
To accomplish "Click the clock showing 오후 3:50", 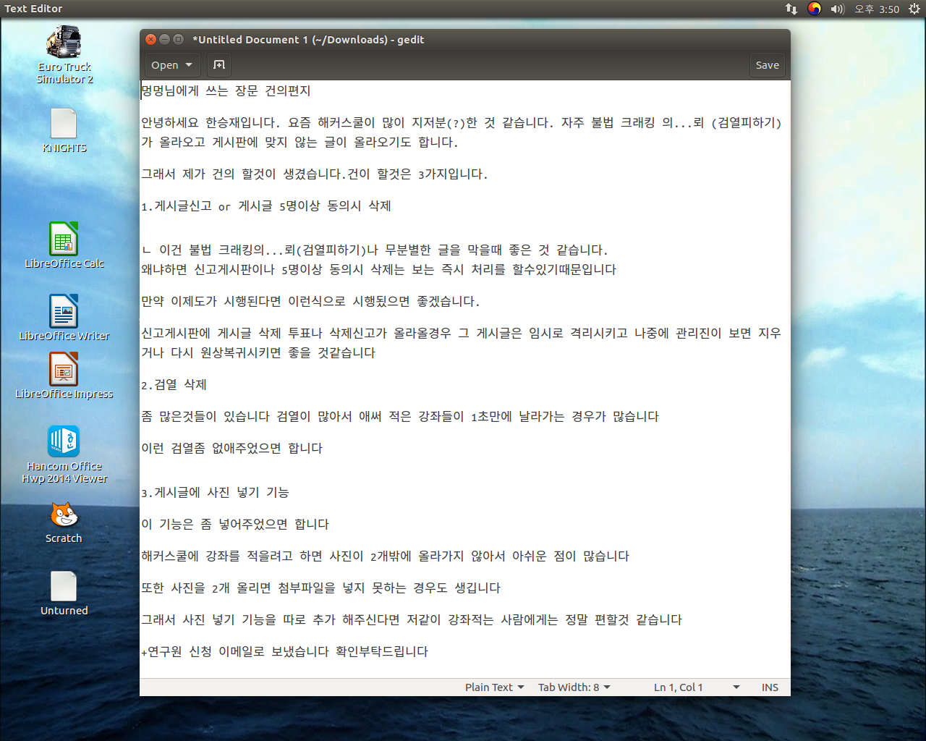I will pos(877,9).
